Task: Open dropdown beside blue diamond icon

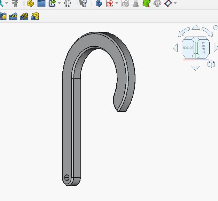Action: (176, 3)
